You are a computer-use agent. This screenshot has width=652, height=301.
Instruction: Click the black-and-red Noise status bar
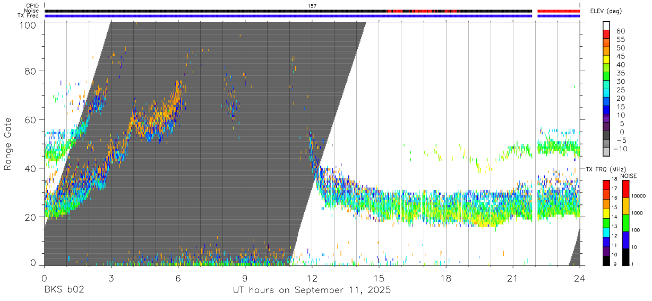coord(312,11)
